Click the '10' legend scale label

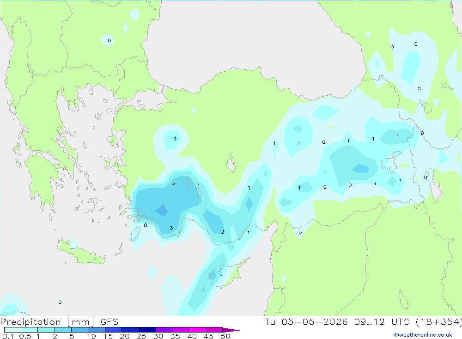(91, 336)
